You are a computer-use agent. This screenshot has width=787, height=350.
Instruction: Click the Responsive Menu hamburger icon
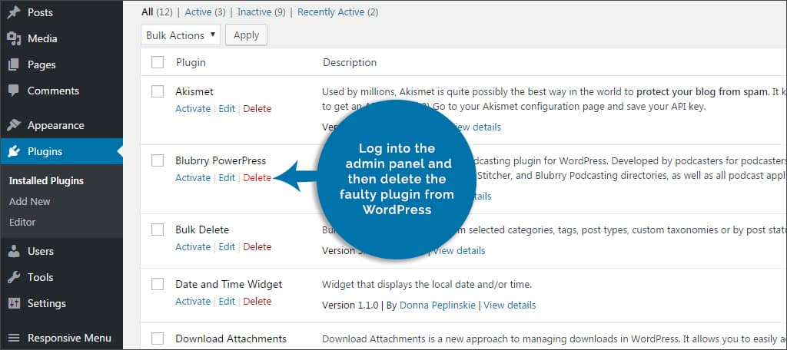click(14, 338)
